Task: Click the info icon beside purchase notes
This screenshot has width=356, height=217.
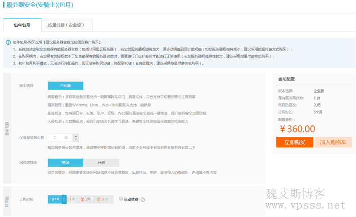Action: coord(8,42)
